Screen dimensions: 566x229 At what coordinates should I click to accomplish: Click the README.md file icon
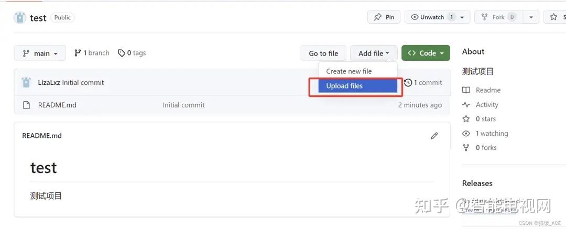tap(26, 105)
